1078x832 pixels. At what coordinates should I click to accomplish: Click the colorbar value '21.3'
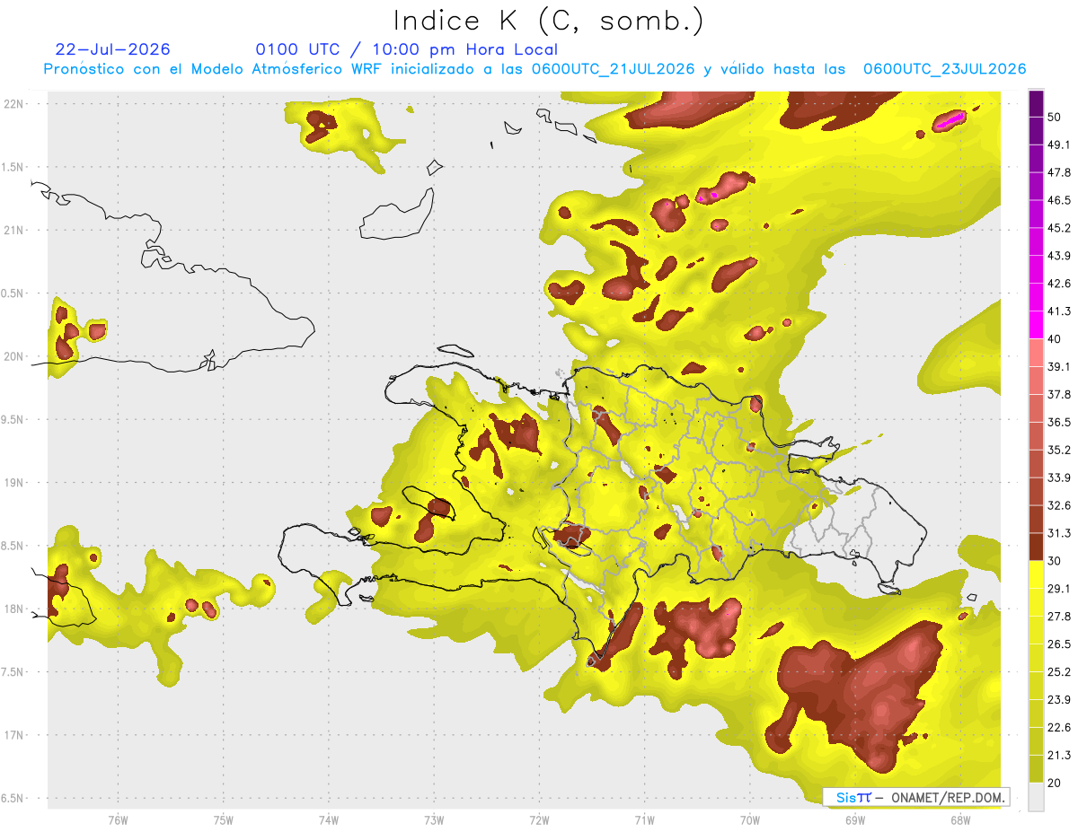pyautogui.click(x=1059, y=756)
